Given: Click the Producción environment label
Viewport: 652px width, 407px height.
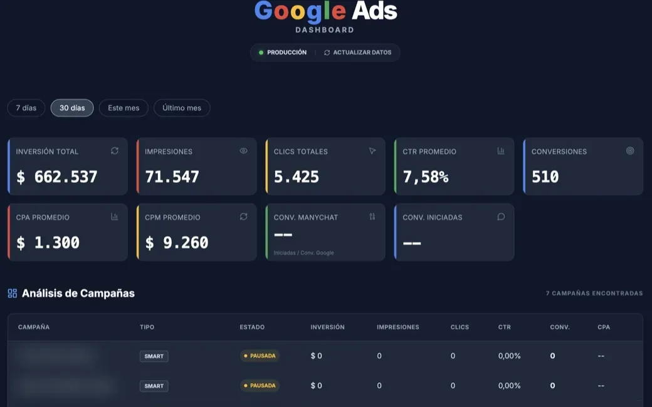Looking at the screenshot, I should click(x=287, y=53).
